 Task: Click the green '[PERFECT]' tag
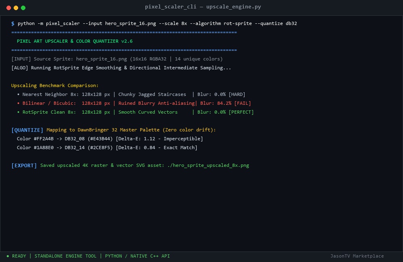coord(241,112)
